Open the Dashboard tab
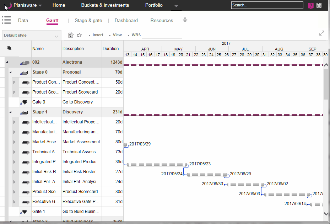The image size is (330, 224). click(x=126, y=20)
